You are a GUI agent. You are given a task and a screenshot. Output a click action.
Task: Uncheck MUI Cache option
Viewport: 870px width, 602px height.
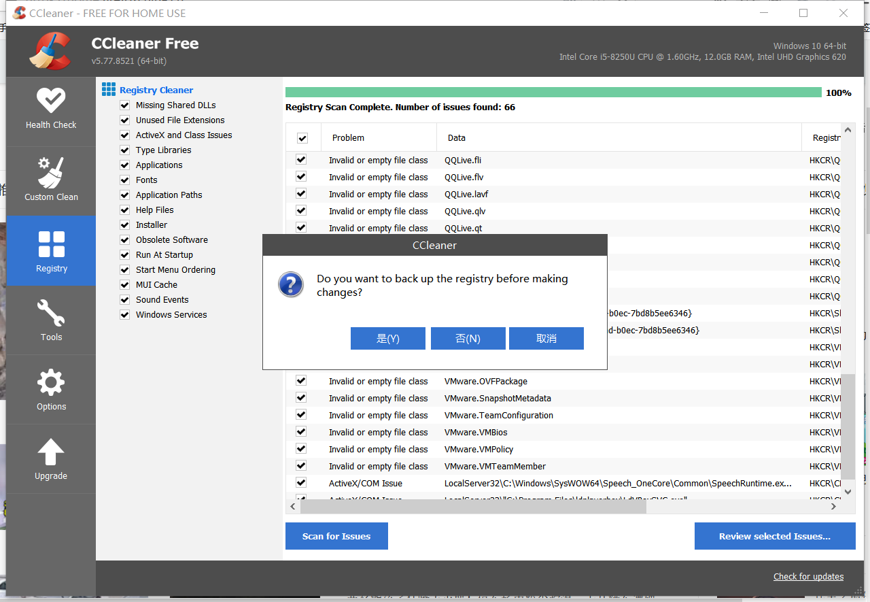coord(124,285)
